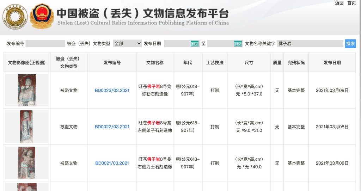This screenshot has width=361, height=191.
Task: Open record BD0022/03.2021
Action: click(112, 127)
